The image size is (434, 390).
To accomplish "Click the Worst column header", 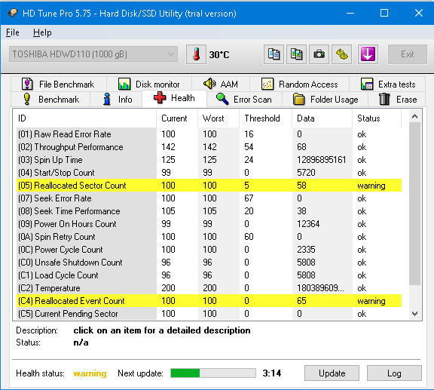I will (x=219, y=118).
